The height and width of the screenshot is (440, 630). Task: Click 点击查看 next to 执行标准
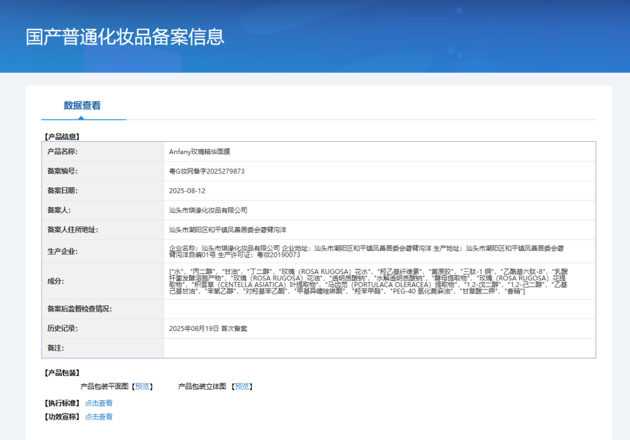coord(99,403)
